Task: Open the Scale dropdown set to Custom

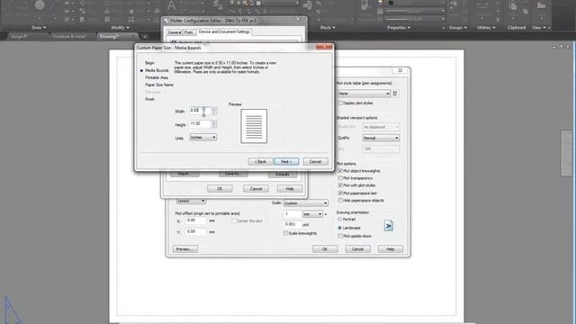Action: 305,203
